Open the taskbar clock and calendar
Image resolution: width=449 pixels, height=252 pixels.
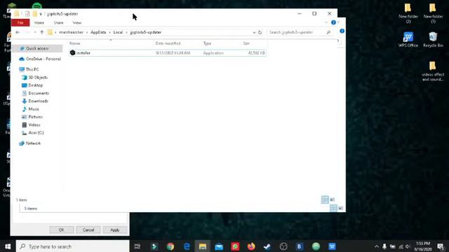(x=423, y=246)
